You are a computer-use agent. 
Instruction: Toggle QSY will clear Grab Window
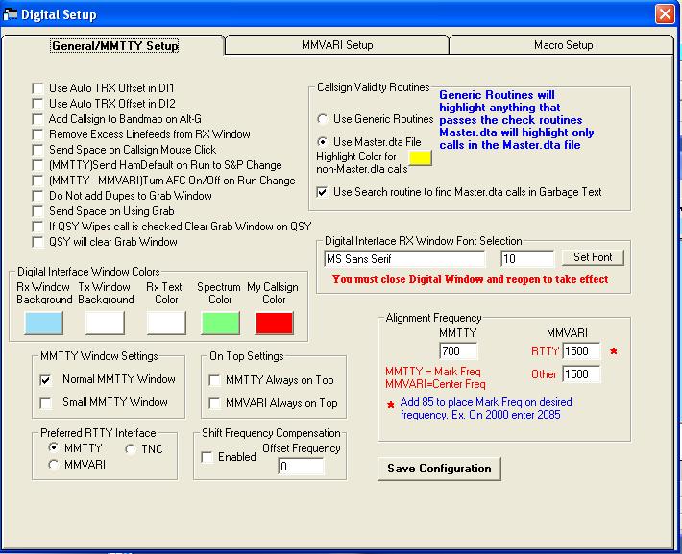point(37,242)
